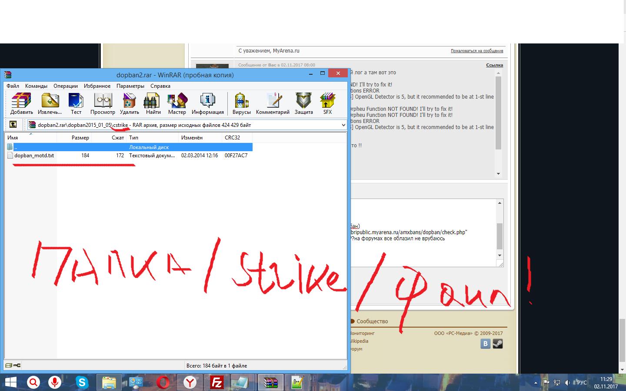
Task: Click inside the forum reply text area
Action: click(x=423, y=233)
